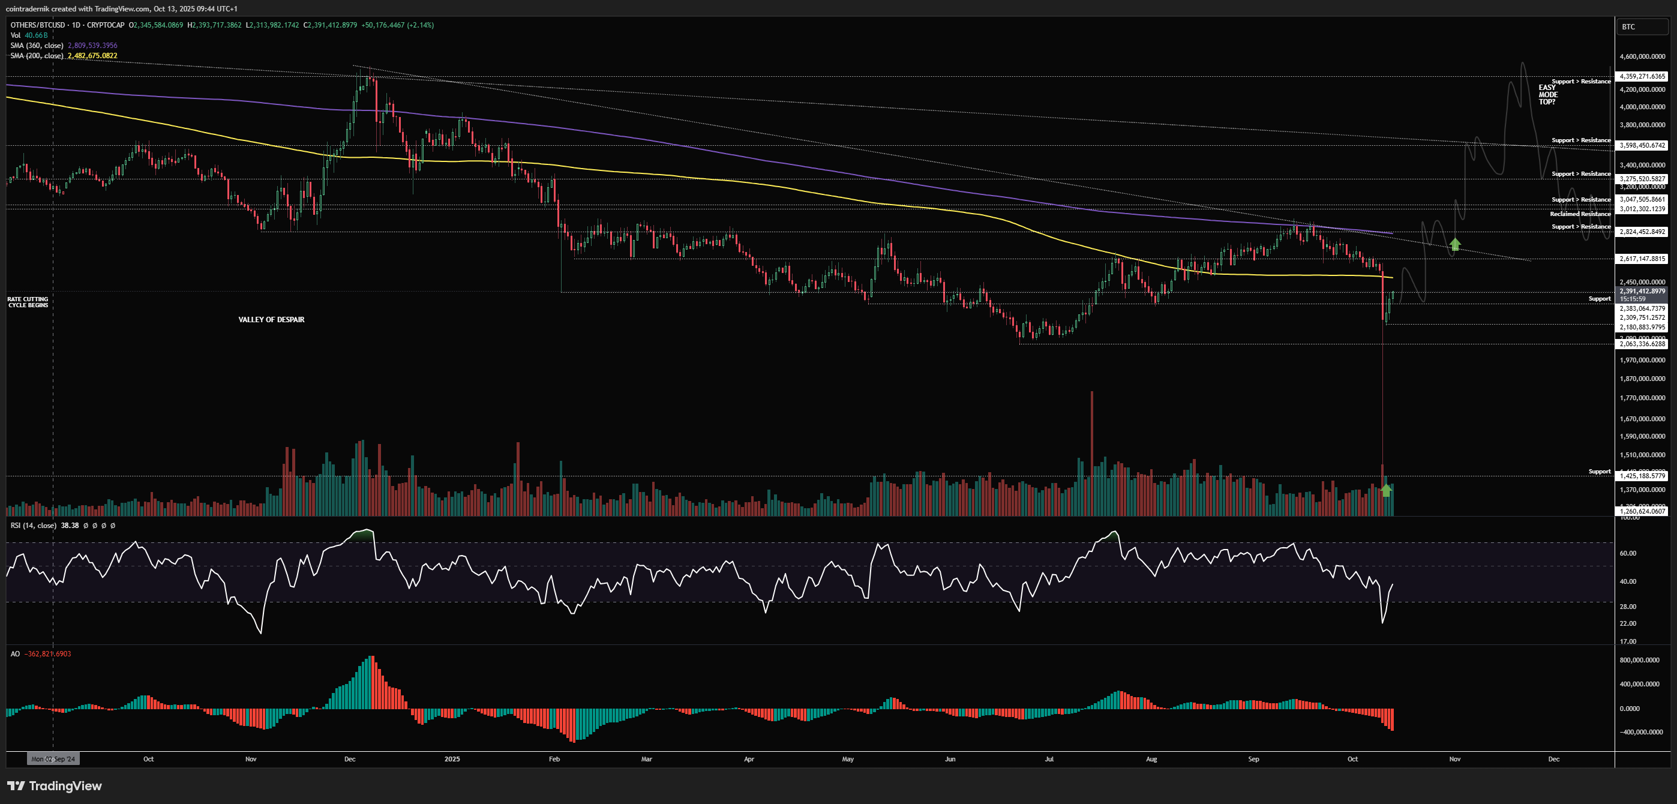Click the 3,598,450.6742 price level label
1677x804 pixels.
(x=1642, y=145)
